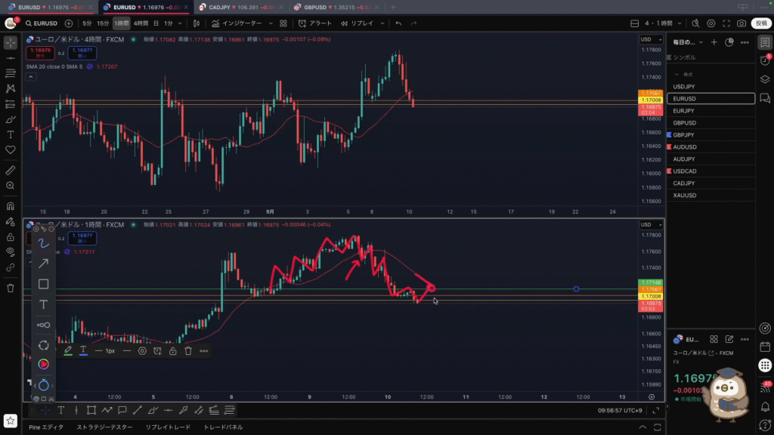Image resolution: width=774 pixels, height=435 pixels.
Task: Change text color with blue-underlined T
Action: click(x=83, y=351)
